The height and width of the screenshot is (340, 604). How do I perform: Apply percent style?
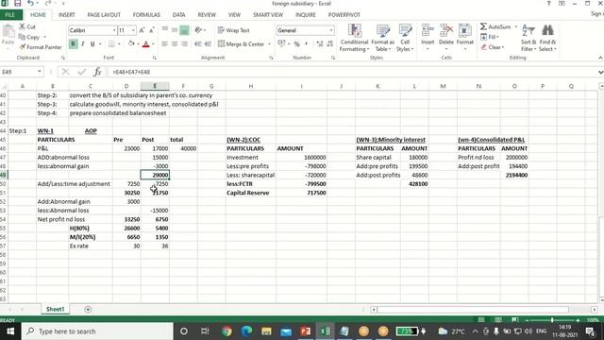click(297, 44)
